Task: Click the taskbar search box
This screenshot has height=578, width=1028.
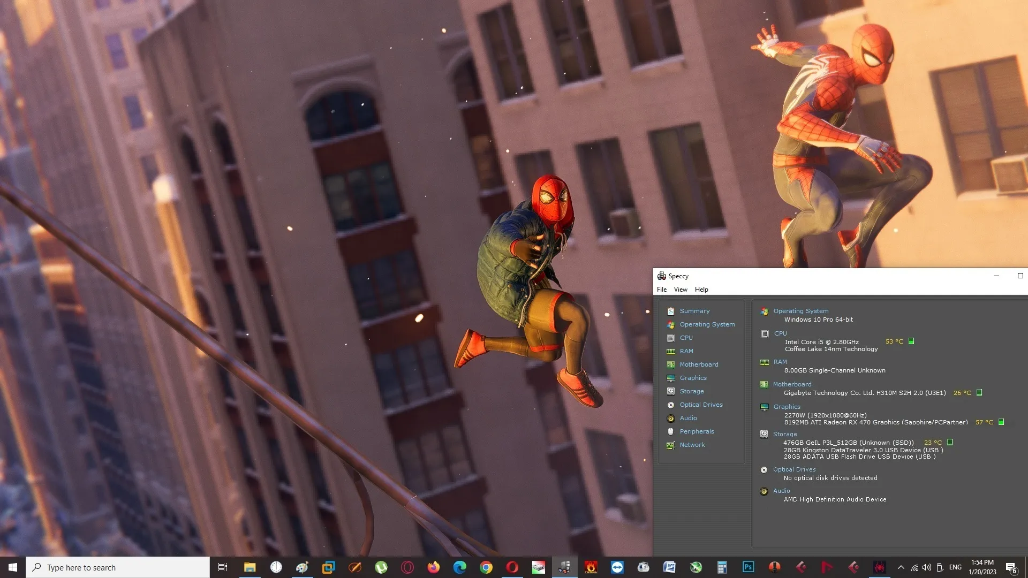Action: [x=118, y=567]
